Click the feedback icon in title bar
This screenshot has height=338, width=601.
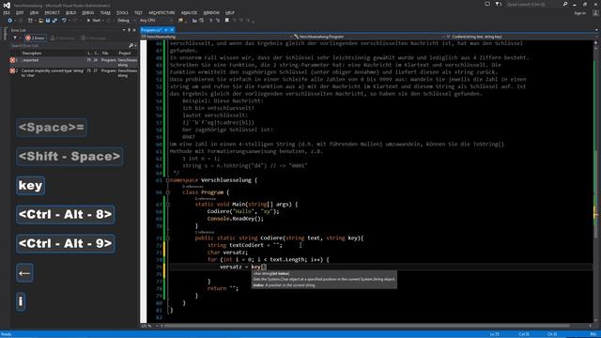click(x=486, y=4)
